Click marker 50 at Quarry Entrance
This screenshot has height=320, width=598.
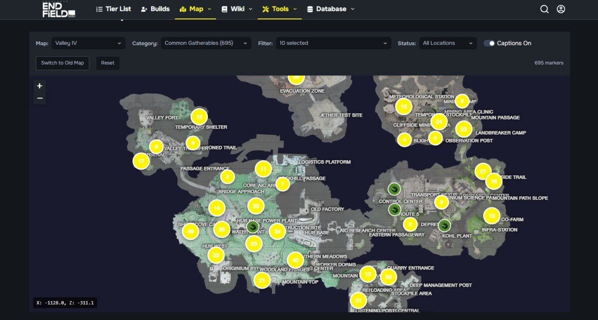click(x=388, y=277)
